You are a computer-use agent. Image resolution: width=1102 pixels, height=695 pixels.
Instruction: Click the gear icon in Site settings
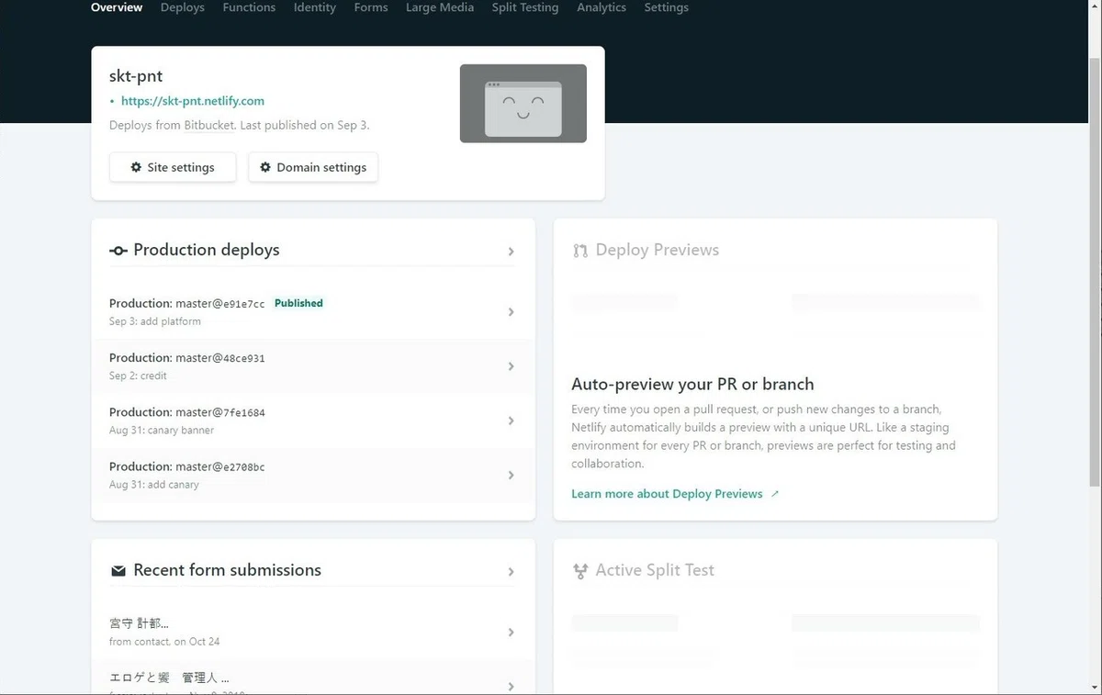coord(136,167)
